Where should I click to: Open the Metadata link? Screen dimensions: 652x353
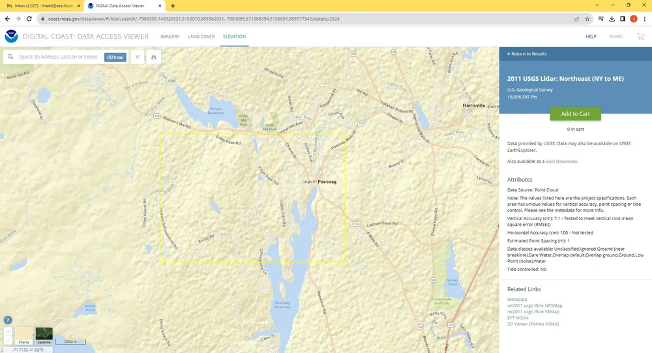coord(517,300)
